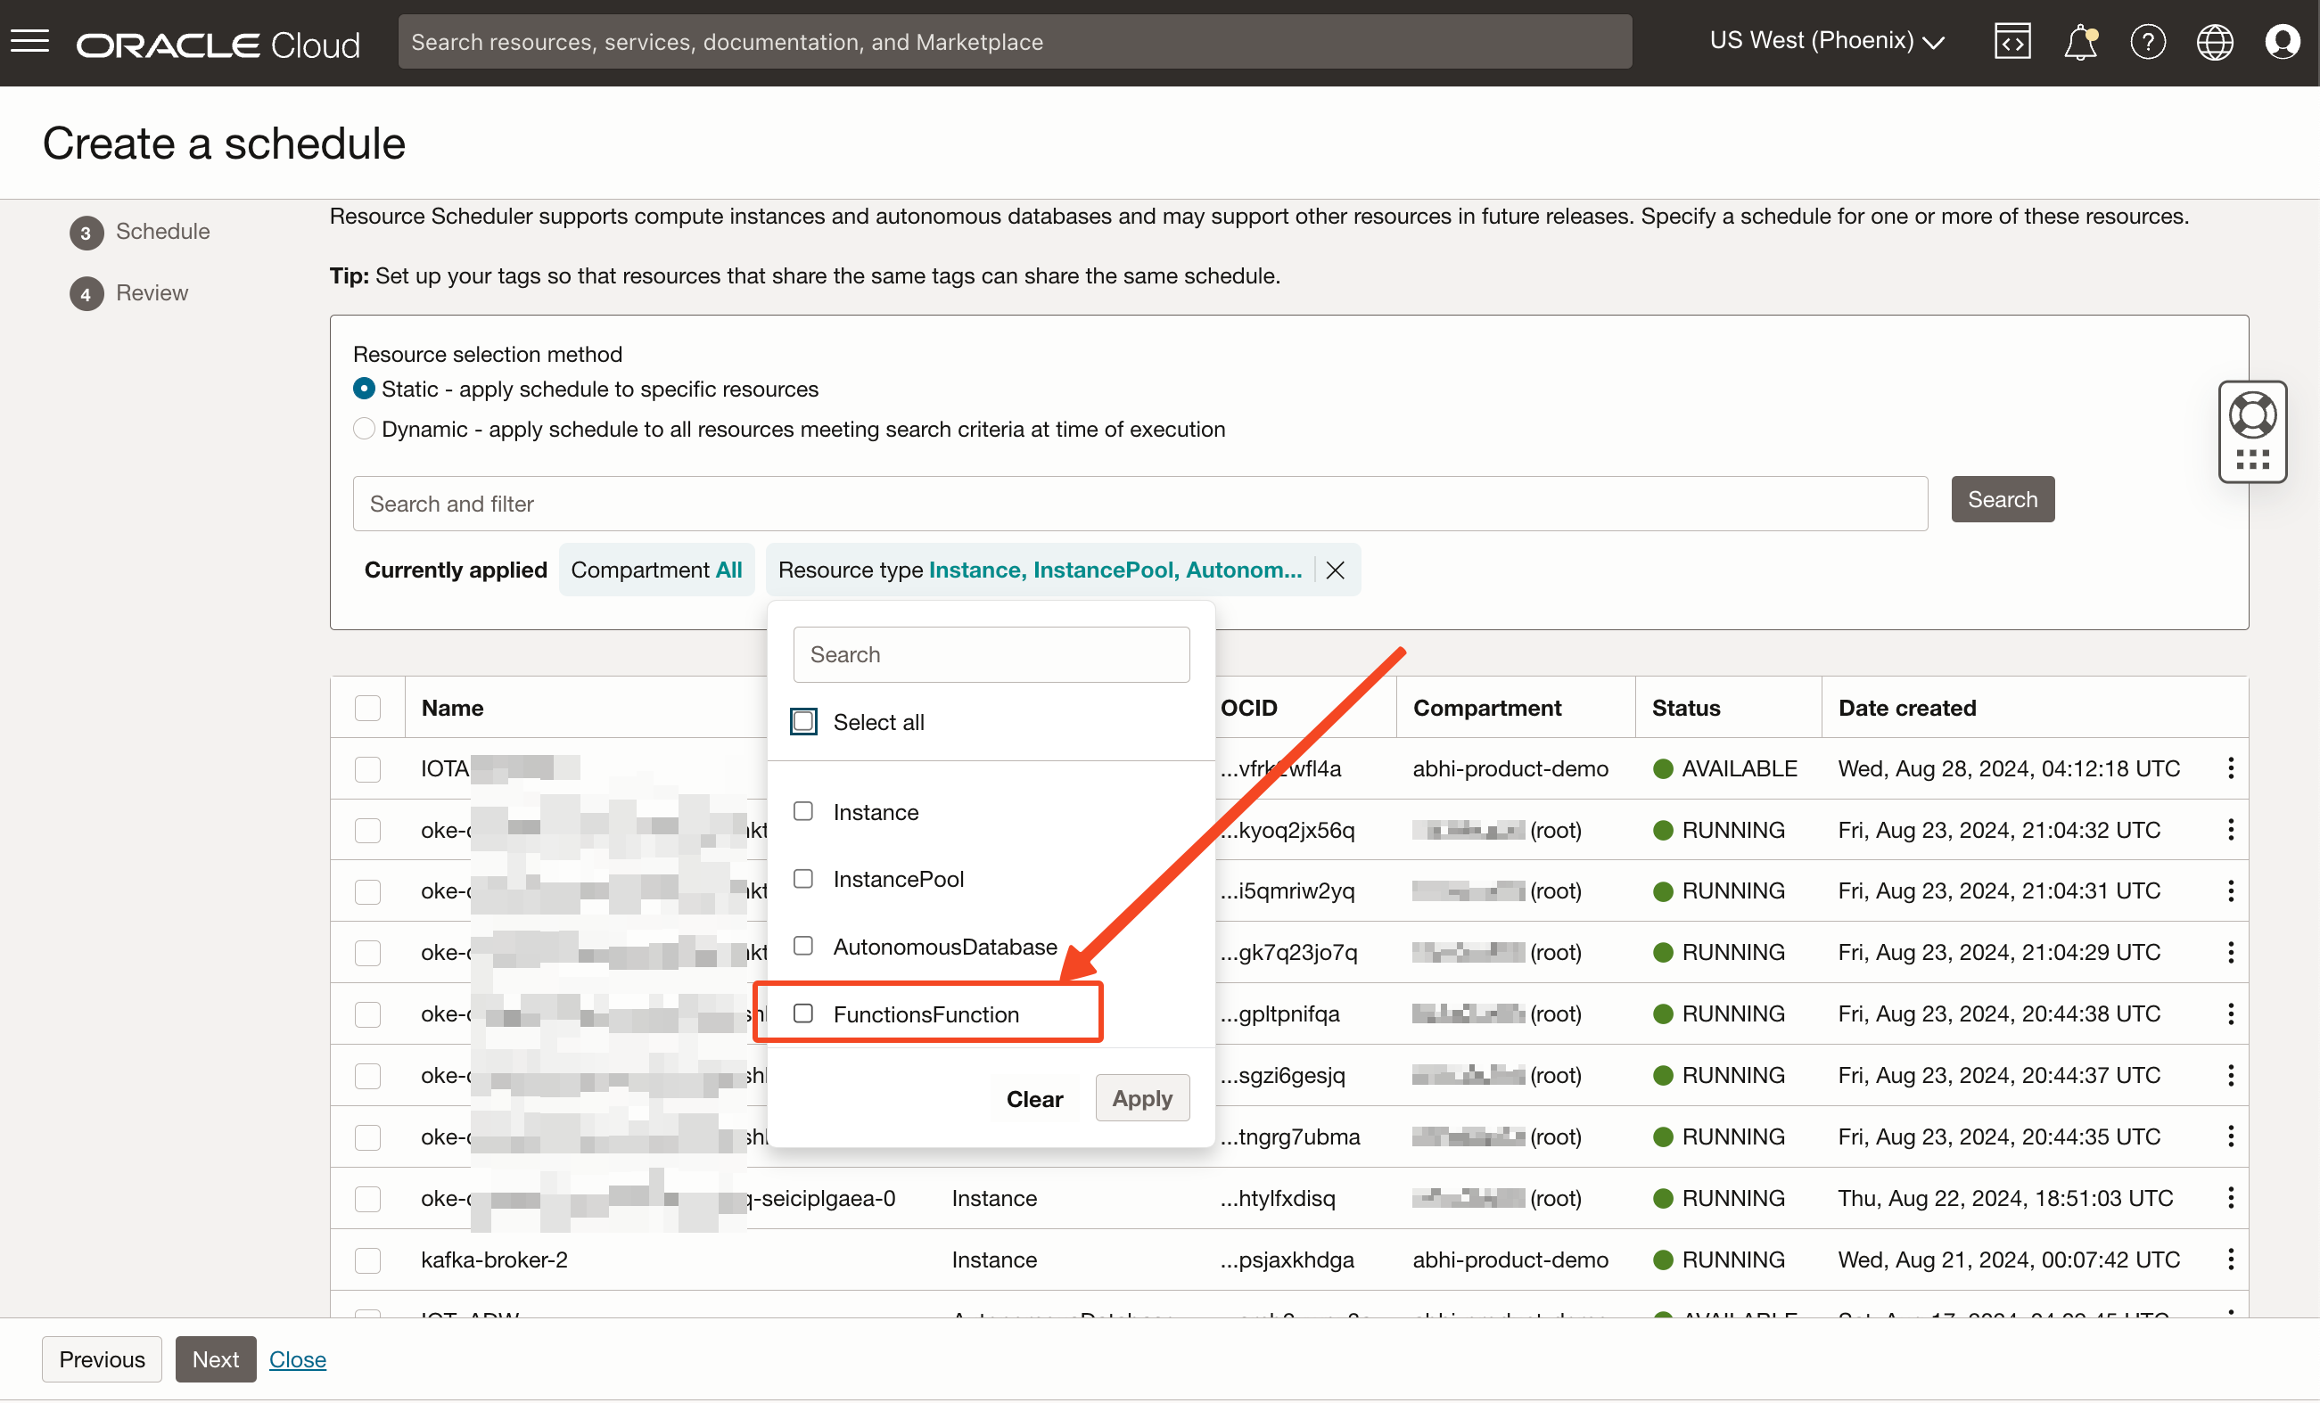Remove the Resource type filter
The height and width of the screenshot is (1403, 2320).
pos(1335,570)
